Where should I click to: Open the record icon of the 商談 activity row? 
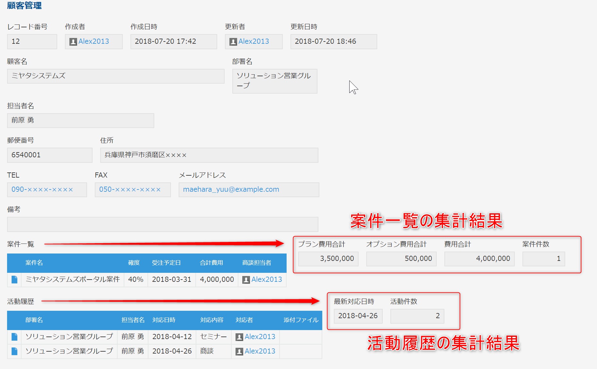(14, 351)
